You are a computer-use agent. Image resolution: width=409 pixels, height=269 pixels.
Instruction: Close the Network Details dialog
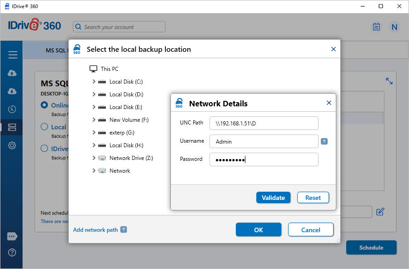coord(329,103)
